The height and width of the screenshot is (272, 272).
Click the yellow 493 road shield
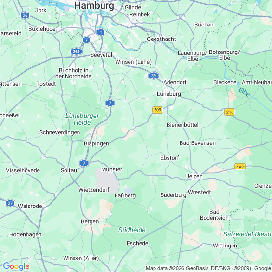point(240,167)
